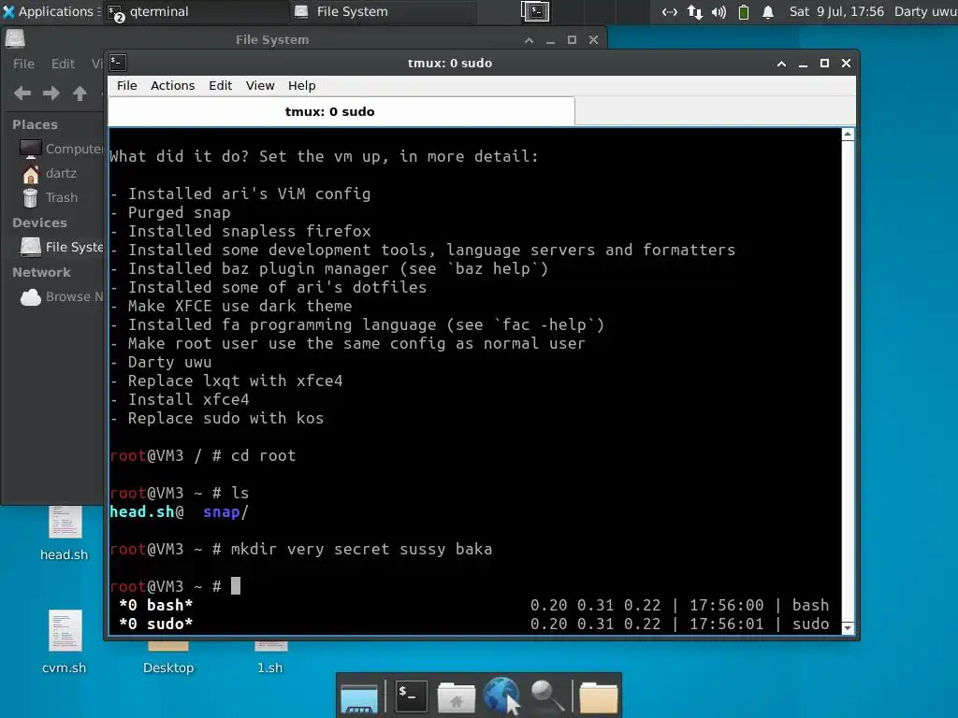
Task: Select the cvm.sh desktop file icon
Action: (65, 642)
